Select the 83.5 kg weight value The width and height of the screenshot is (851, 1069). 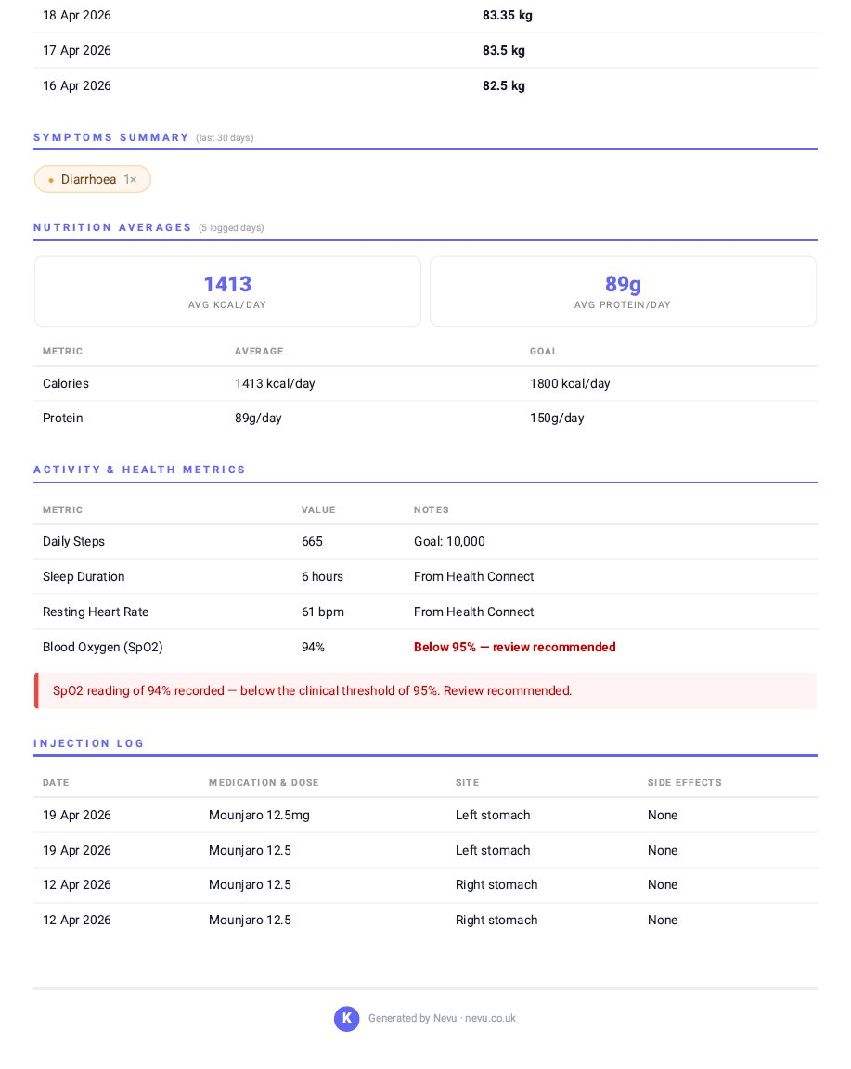click(503, 50)
